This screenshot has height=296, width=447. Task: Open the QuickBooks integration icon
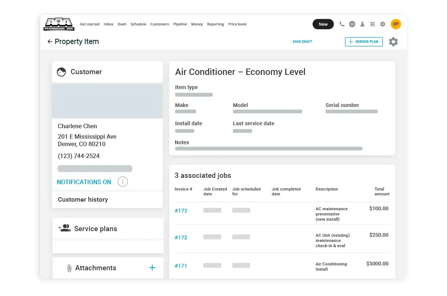point(352,24)
